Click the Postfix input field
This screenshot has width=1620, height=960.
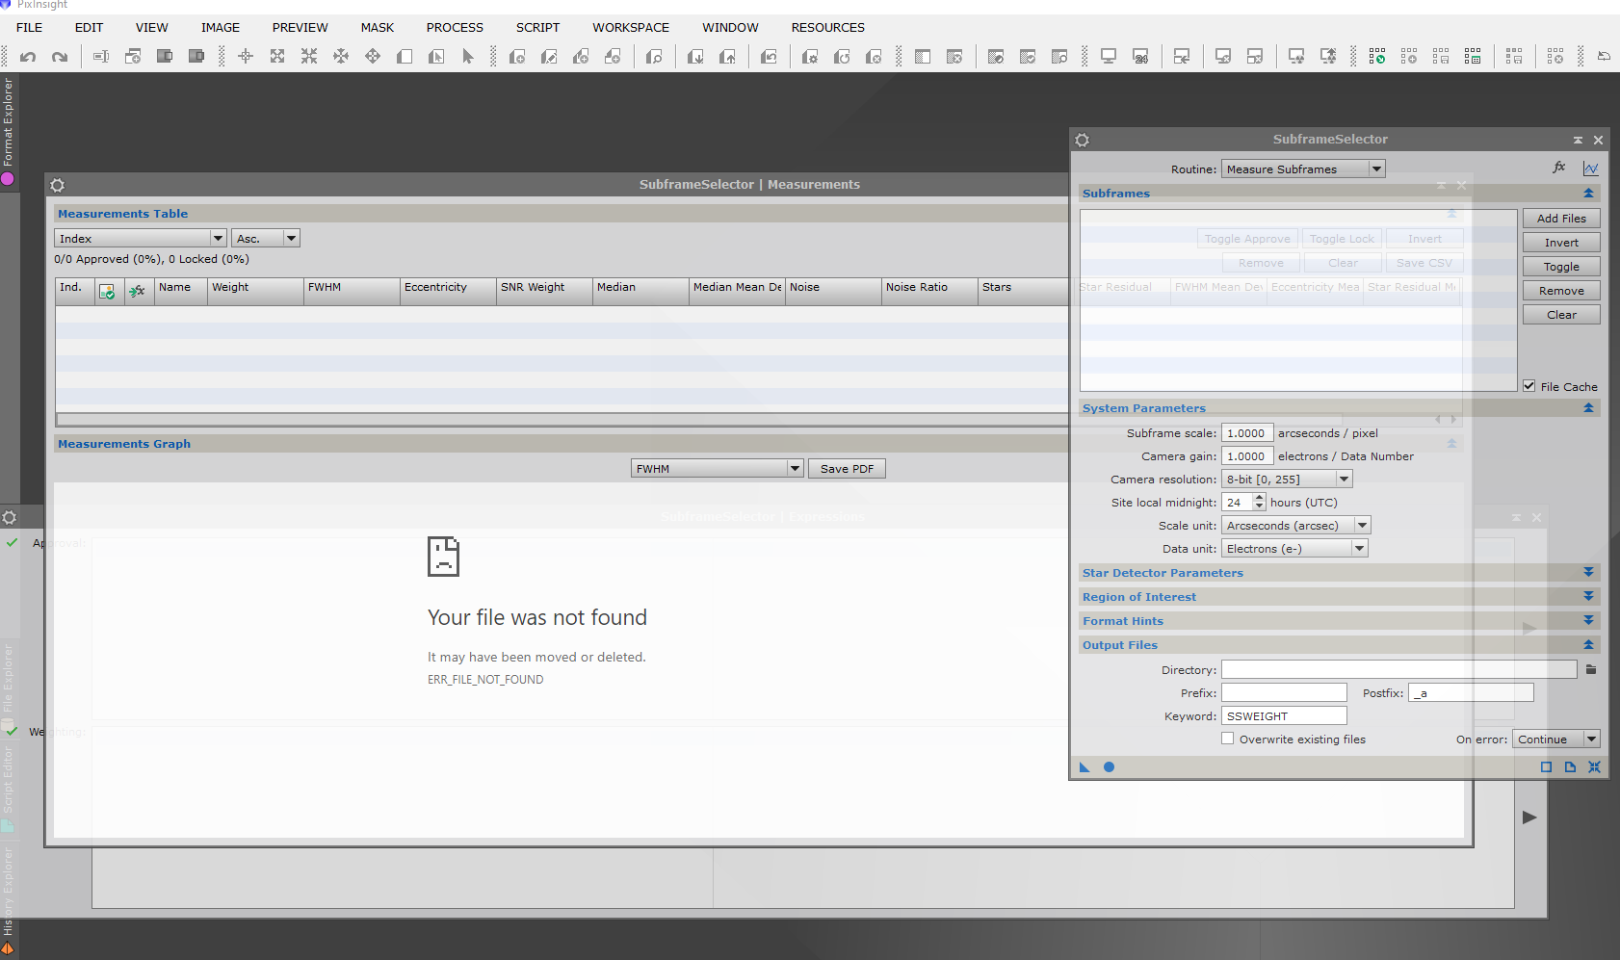[1471, 692]
